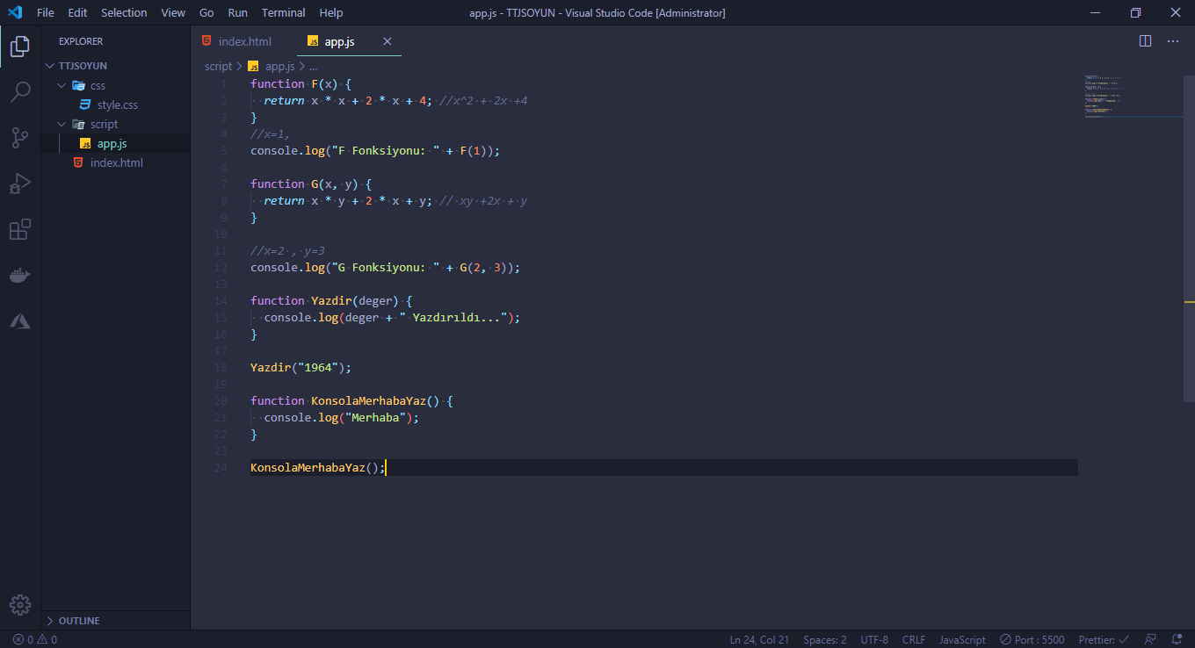The image size is (1195, 648).
Task: Open the Search view in activity bar
Action: (20, 91)
